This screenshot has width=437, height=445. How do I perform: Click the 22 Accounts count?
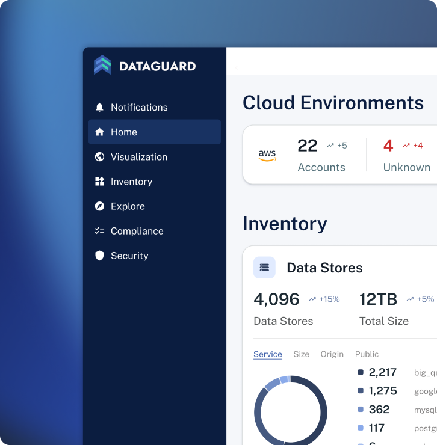click(308, 146)
